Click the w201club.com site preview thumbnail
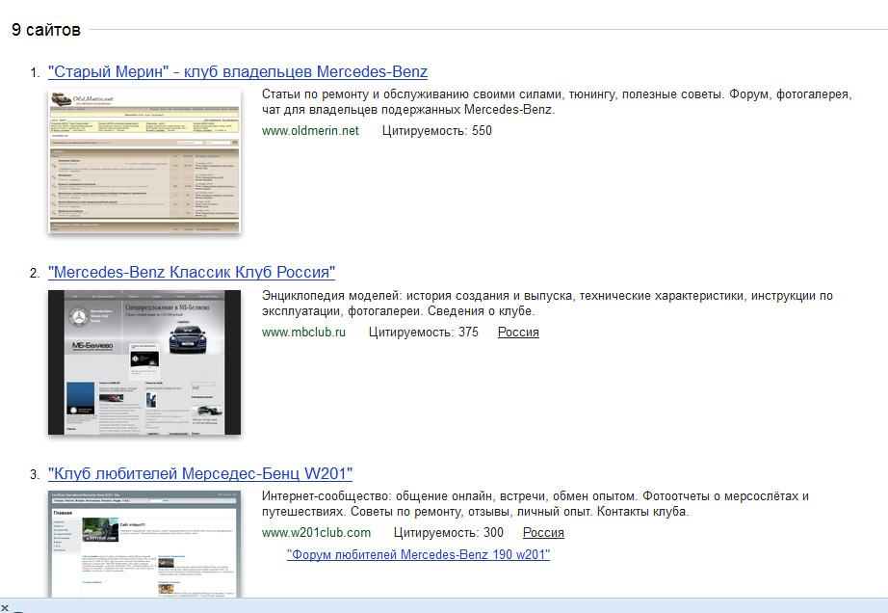This screenshot has width=888, height=613. [x=144, y=544]
